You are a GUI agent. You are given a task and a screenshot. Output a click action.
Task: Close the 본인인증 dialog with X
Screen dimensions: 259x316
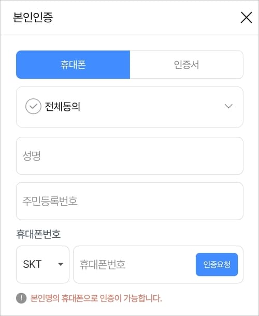[x=246, y=17]
